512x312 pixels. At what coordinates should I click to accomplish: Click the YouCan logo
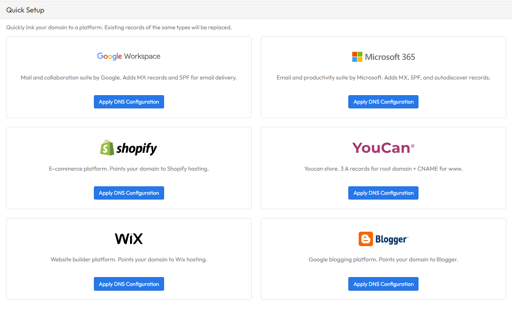tap(383, 148)
